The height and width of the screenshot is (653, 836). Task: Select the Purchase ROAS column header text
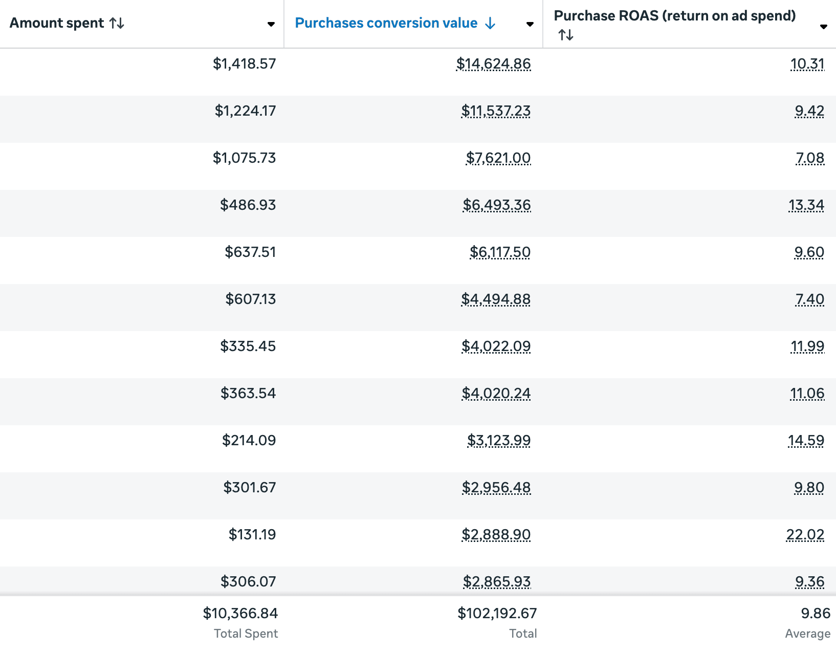[674, 16]
